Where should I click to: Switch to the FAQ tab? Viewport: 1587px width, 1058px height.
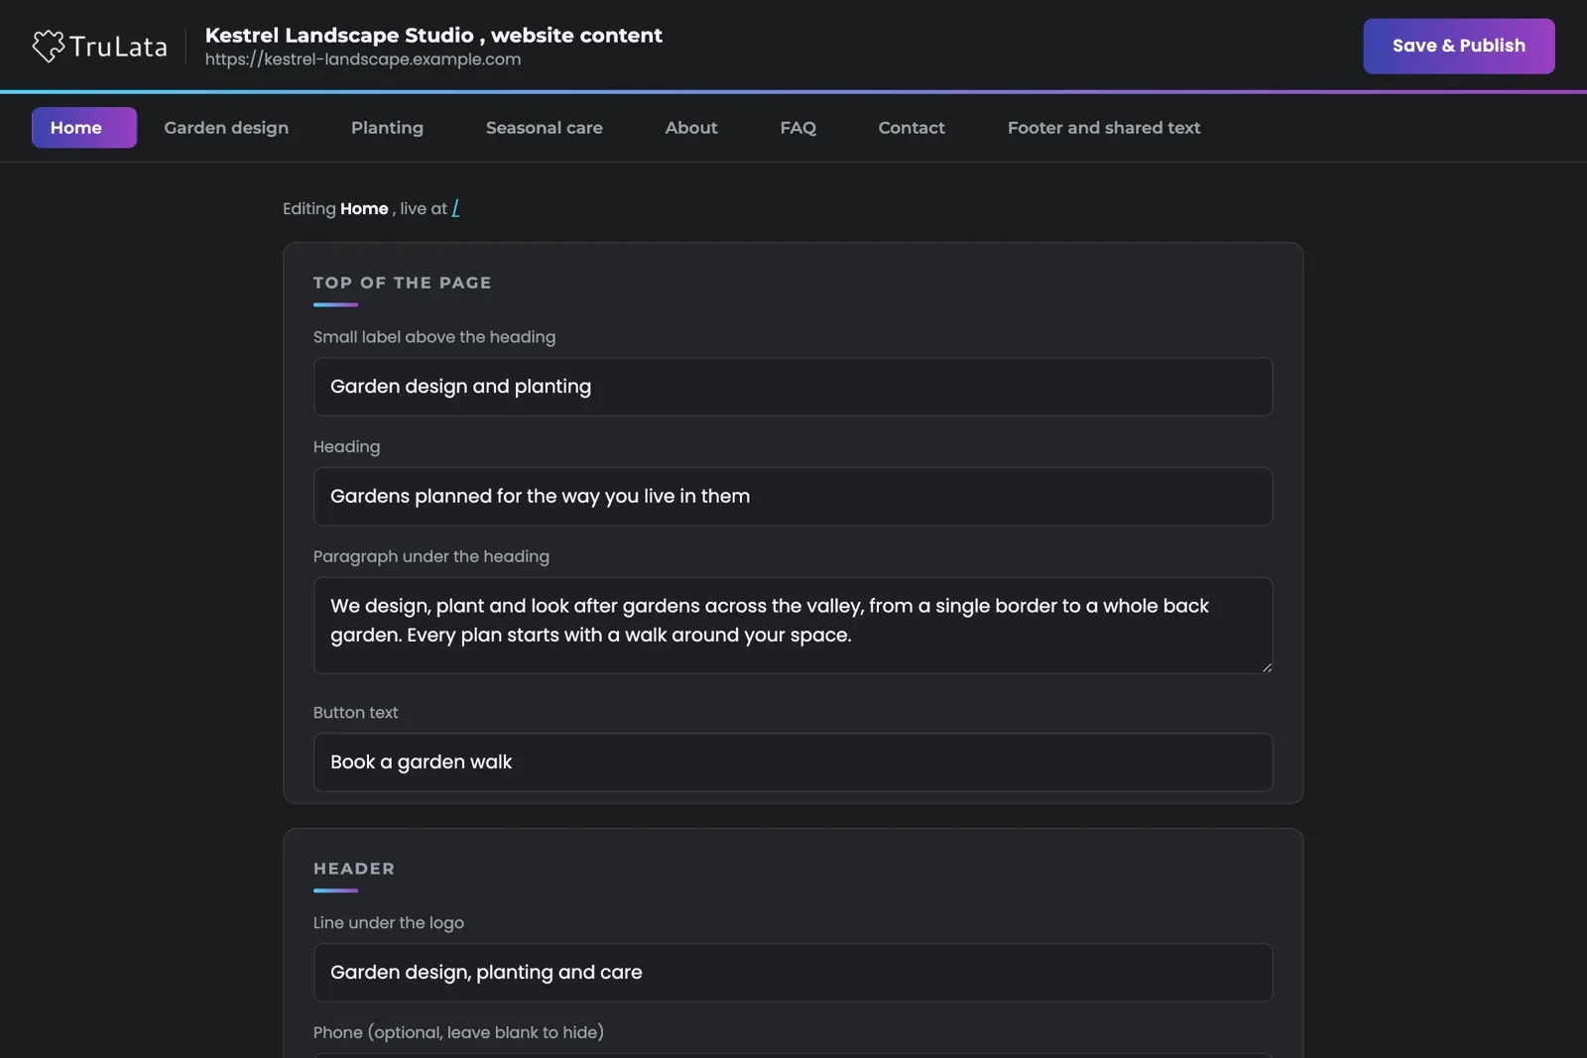798,128
